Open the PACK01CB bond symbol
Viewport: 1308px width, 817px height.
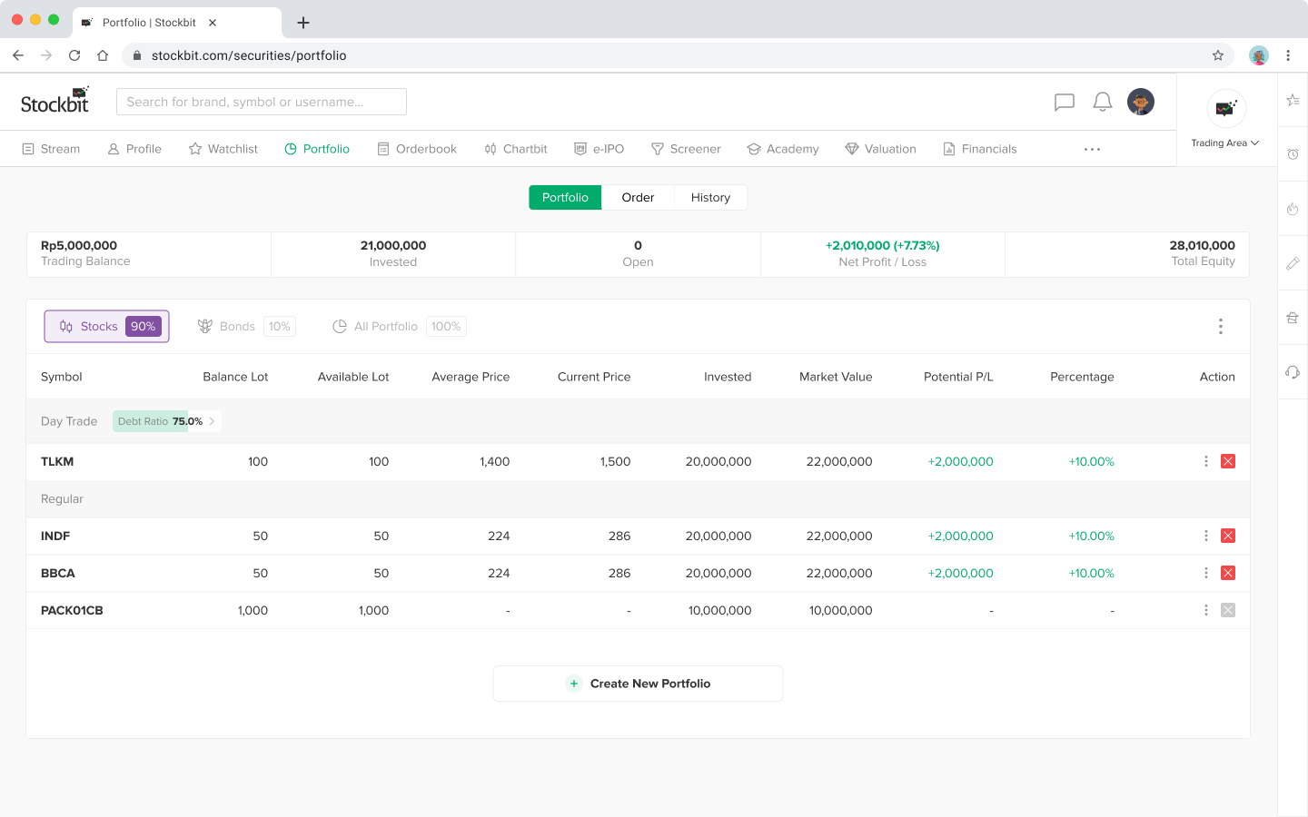pyautogui.click(x=72, y=610)
